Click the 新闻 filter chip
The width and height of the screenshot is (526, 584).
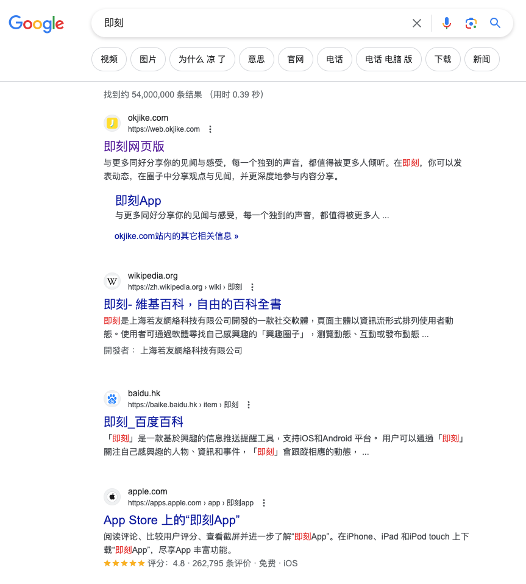(x=482, y=59)
